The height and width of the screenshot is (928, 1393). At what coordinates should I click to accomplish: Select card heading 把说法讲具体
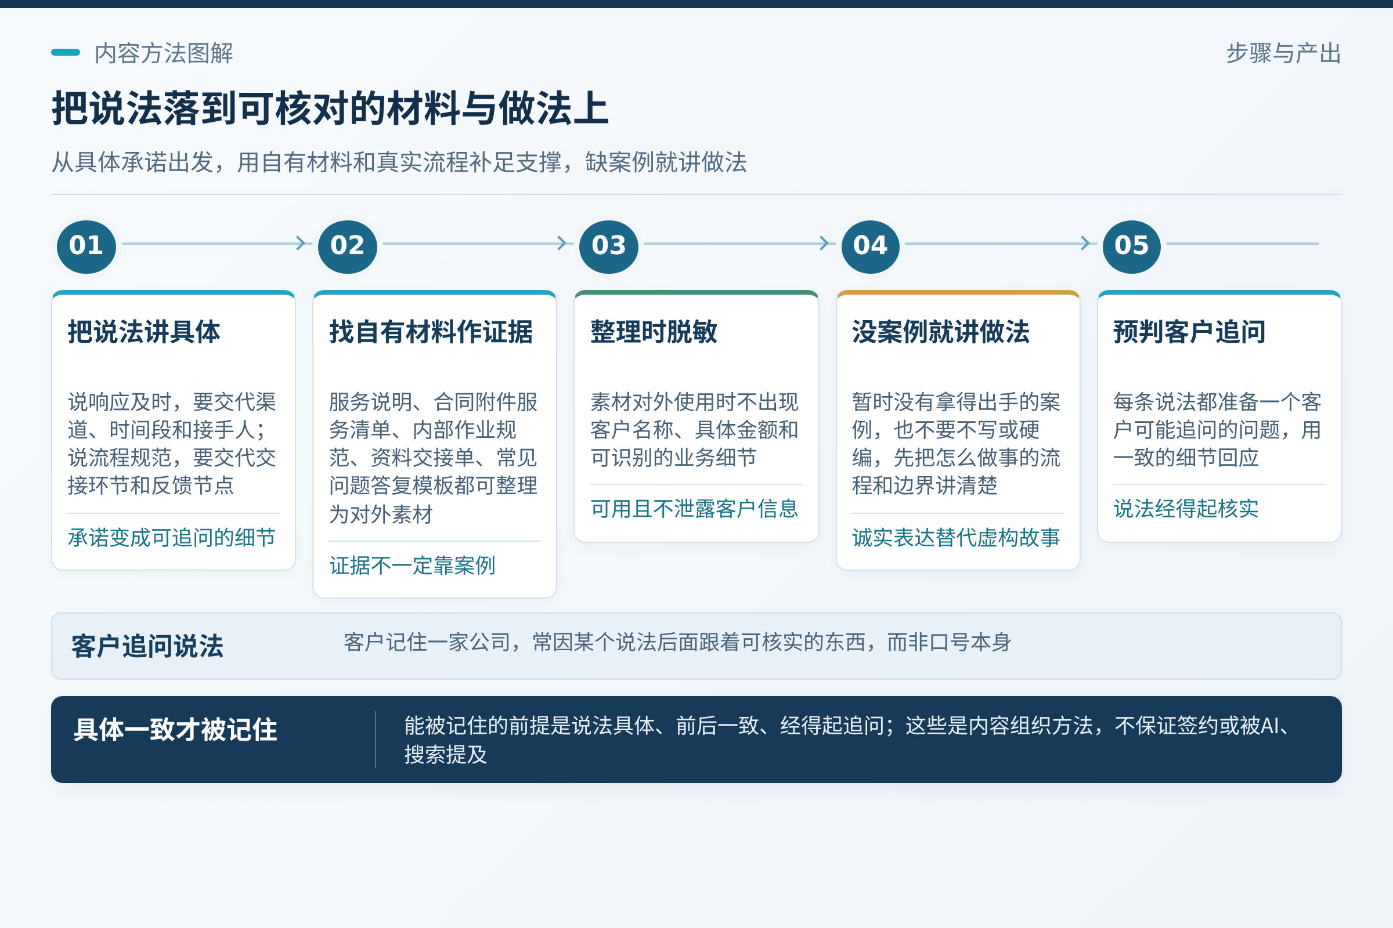click(x=144, y=331)
